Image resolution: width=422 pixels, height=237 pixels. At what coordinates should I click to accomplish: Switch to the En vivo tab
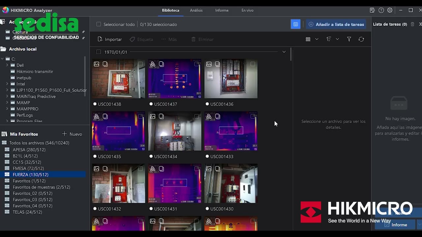click(247, 10)
